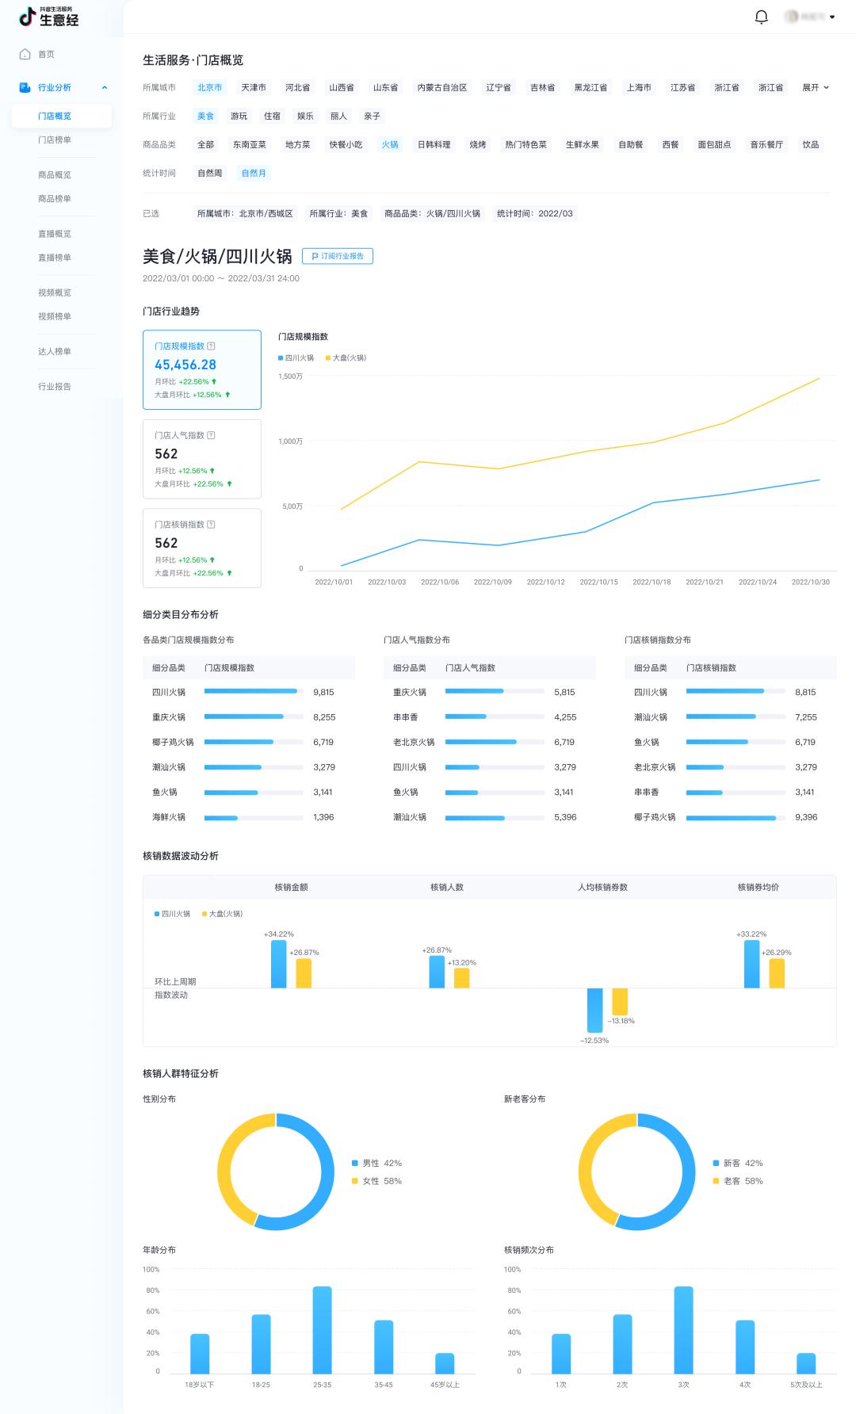Toggle 四川火锅 legend in line chart
The image size is (856, 1414).
(296, 358)
